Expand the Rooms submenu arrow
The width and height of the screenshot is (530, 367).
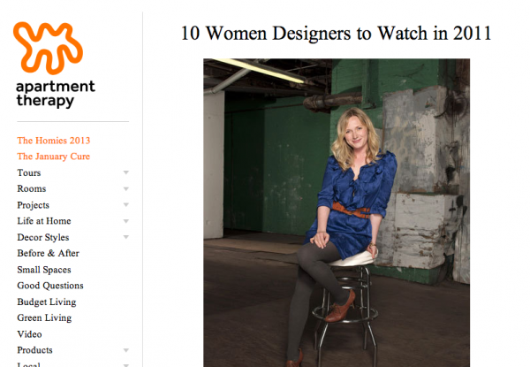tap(126, 189)
